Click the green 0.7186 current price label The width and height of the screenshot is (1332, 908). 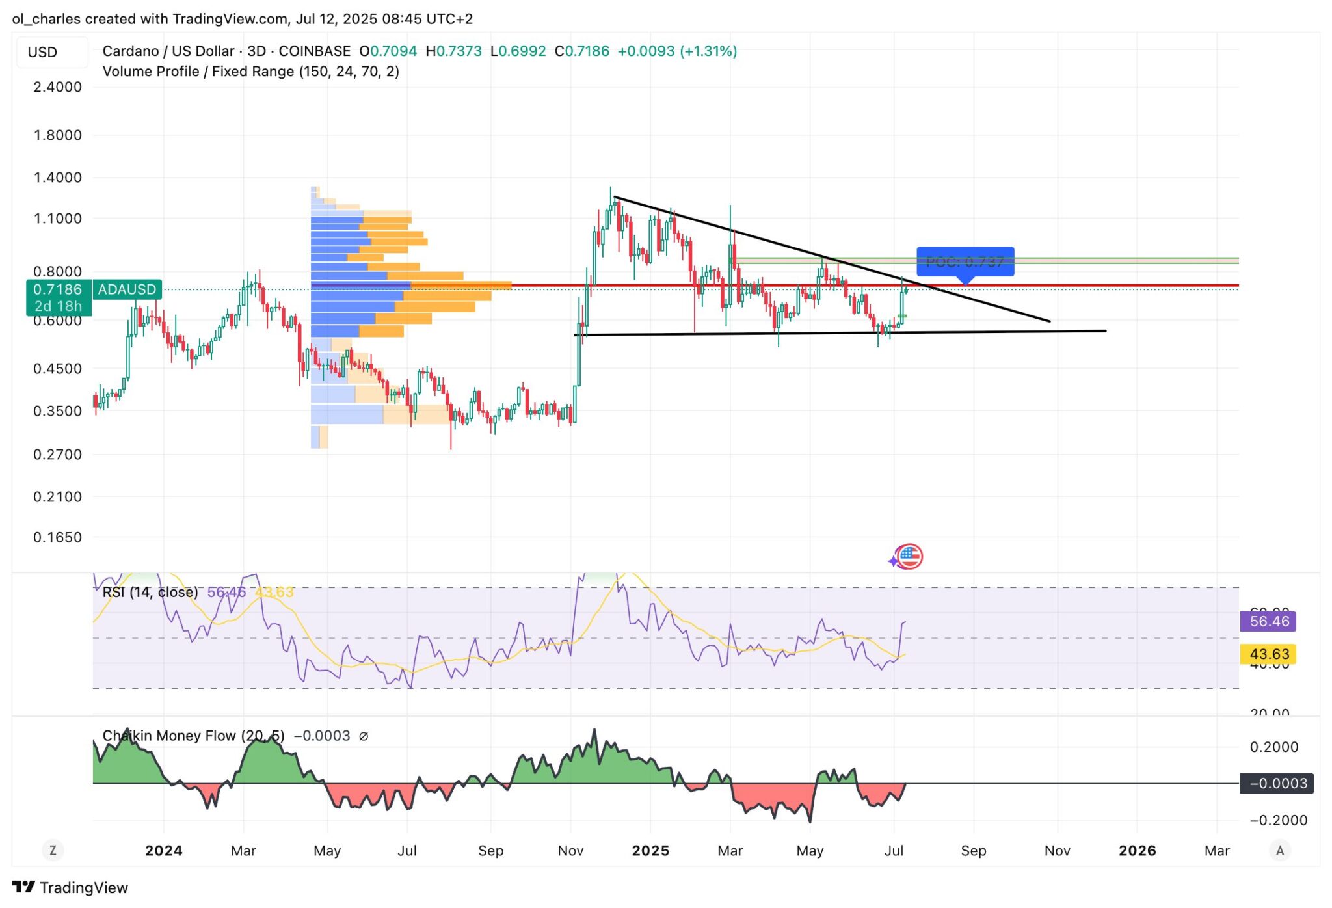click(x=58, y=289)
